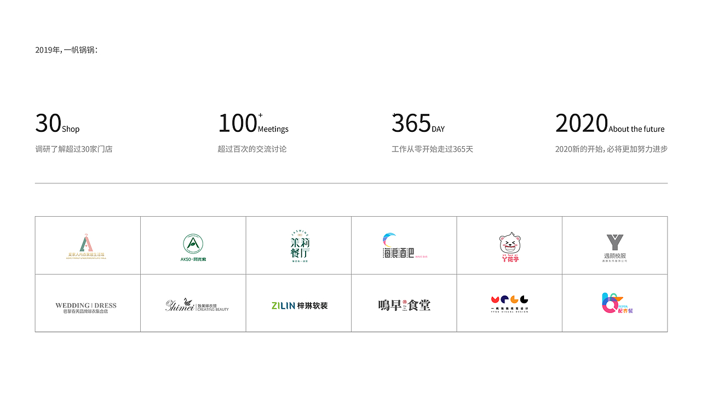Click the ZILIN soft furnishing logo
This screenshot has height=394, width=701.
[300, 306]
